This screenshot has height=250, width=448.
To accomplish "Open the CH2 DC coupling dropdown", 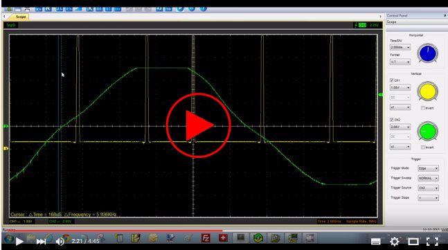I will 400,137.
